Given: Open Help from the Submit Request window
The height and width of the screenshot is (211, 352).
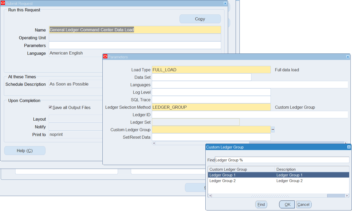Looking at the screenshot, I should point(25,150).
